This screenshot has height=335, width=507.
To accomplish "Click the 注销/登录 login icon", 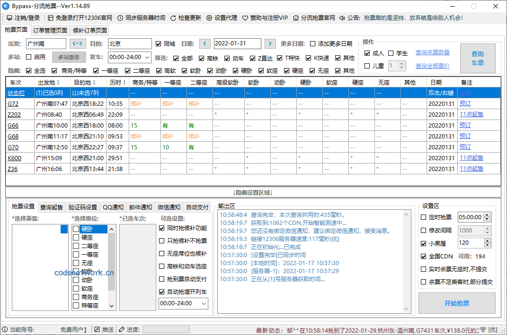I will pos(9,18).
